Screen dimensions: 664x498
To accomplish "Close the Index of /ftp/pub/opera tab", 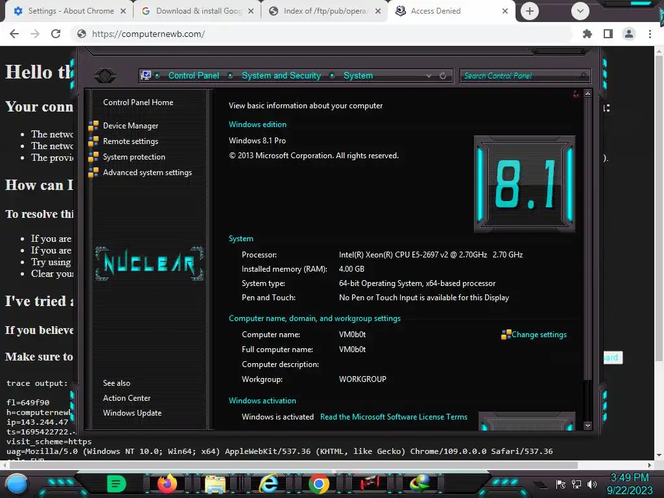I will click(378, 11).
